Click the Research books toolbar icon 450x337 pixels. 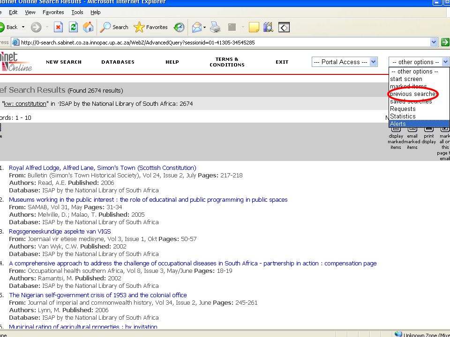click(268, 27)
